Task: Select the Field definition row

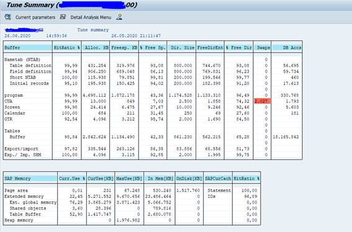Action: [x=153, y=71]
